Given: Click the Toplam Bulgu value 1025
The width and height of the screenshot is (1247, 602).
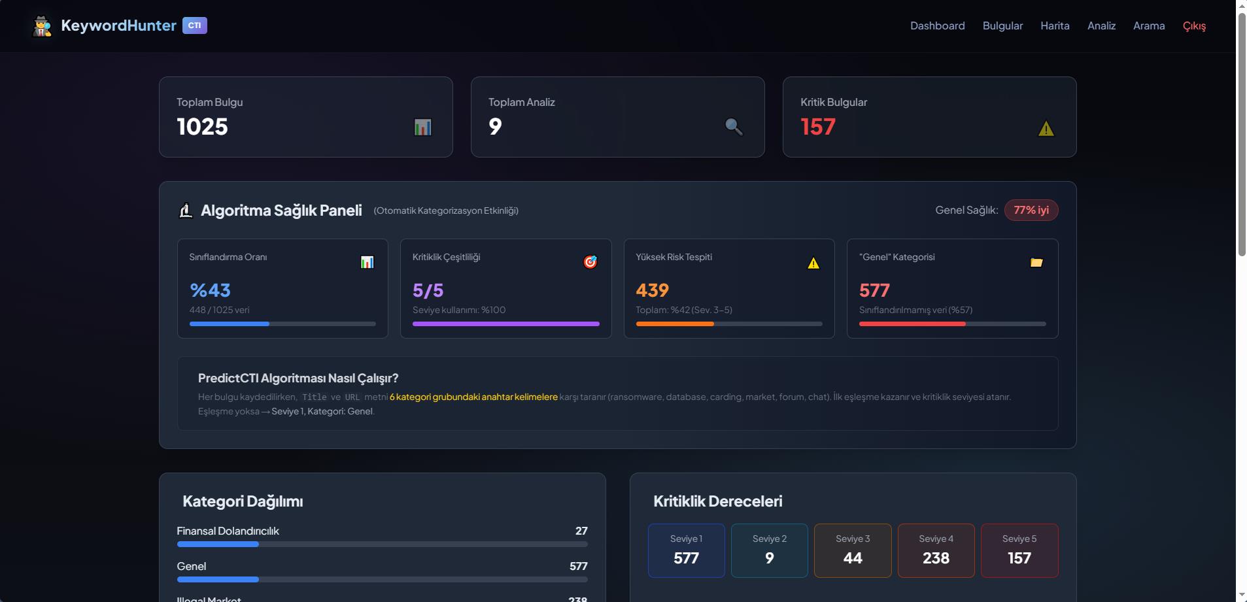Looking at the screenshot, I should coord(202,127).
